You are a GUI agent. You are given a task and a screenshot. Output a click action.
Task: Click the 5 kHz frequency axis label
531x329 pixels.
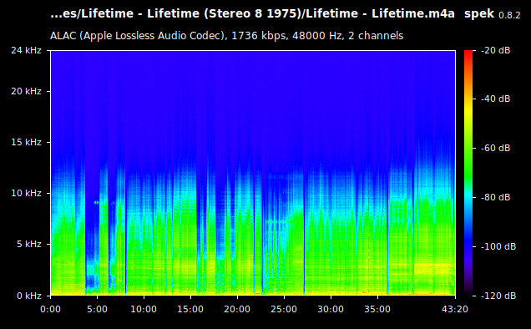[28, 244]
